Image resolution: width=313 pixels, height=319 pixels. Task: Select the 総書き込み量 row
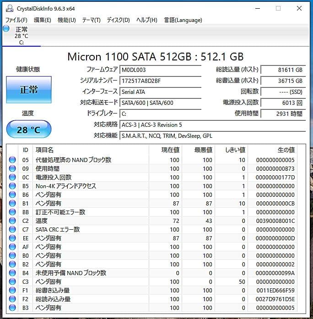[152, 290]
